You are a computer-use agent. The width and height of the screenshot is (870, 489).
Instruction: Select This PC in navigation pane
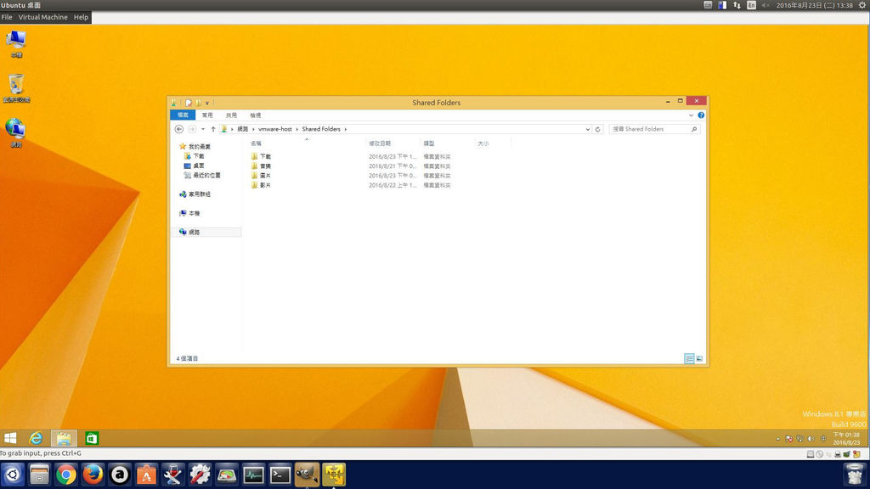coord(189,213)
